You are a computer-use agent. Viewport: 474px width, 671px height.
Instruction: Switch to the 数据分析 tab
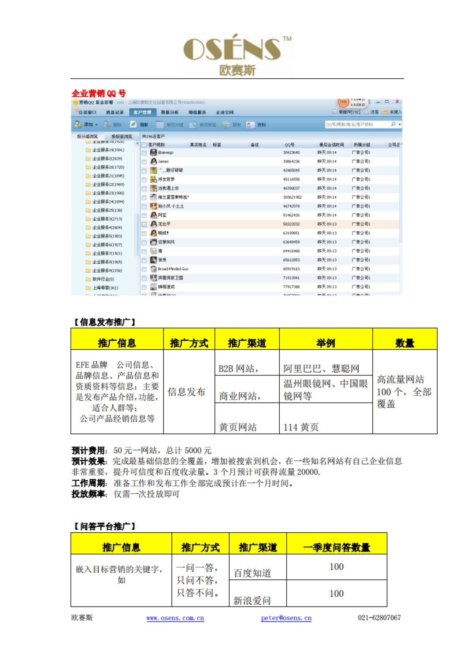pos(170,112)
